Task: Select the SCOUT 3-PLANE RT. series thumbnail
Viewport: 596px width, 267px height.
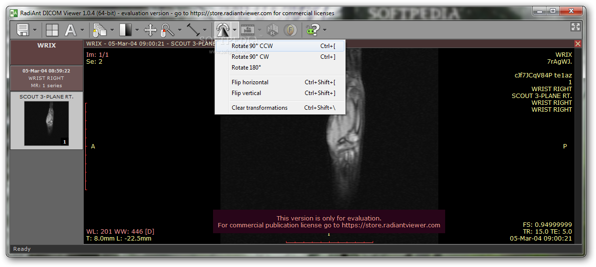Action: tap(47, 121)
